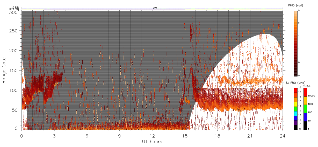
Task: Click the '50' range gate tick label
Action: click(x=15, y=110)
